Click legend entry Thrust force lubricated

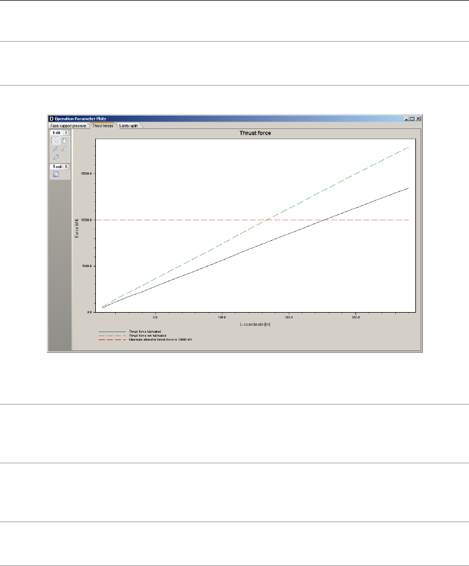coord(145,331)
